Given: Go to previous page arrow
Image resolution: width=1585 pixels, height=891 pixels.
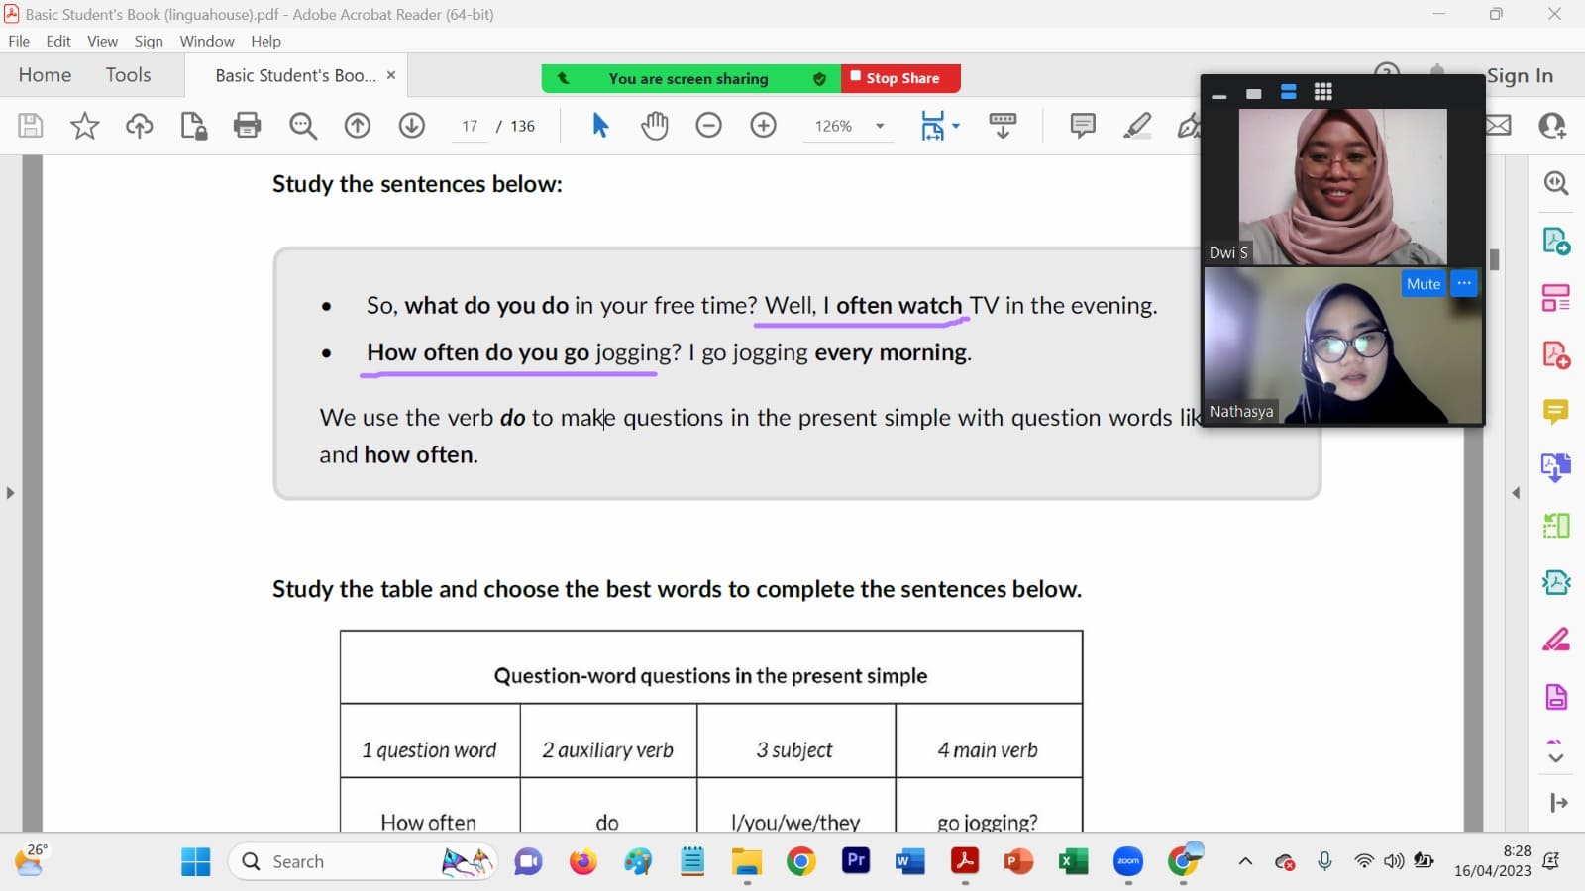Looking at the screenshot, I should tap(357, 126).
